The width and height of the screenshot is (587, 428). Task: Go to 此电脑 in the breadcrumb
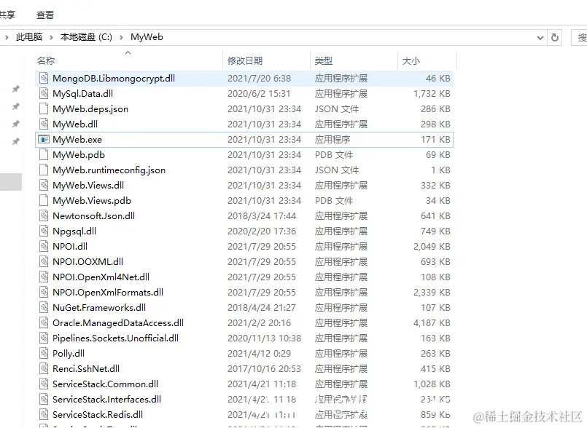pyautogui.click(x=29, y=37)
